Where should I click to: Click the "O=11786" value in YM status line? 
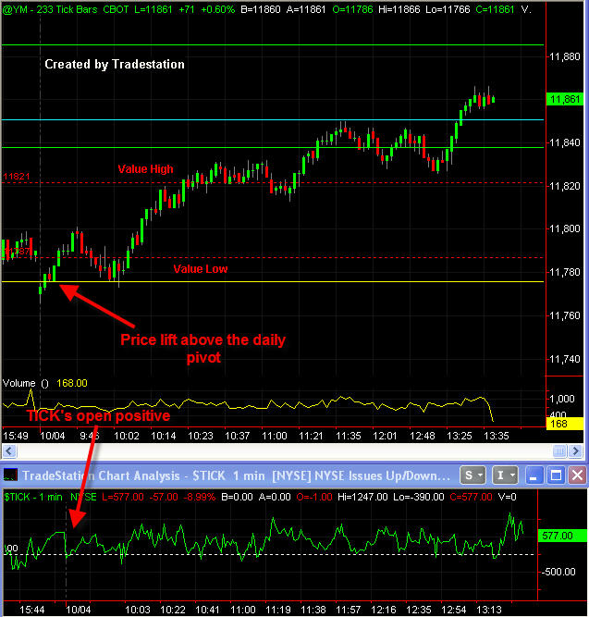[x=352, y=9]
